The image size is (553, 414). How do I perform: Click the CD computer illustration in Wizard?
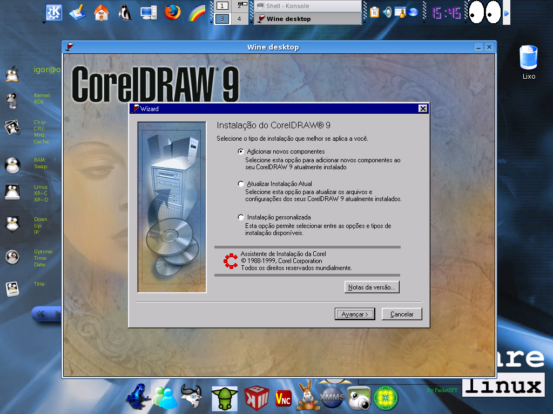pos(172,208)
